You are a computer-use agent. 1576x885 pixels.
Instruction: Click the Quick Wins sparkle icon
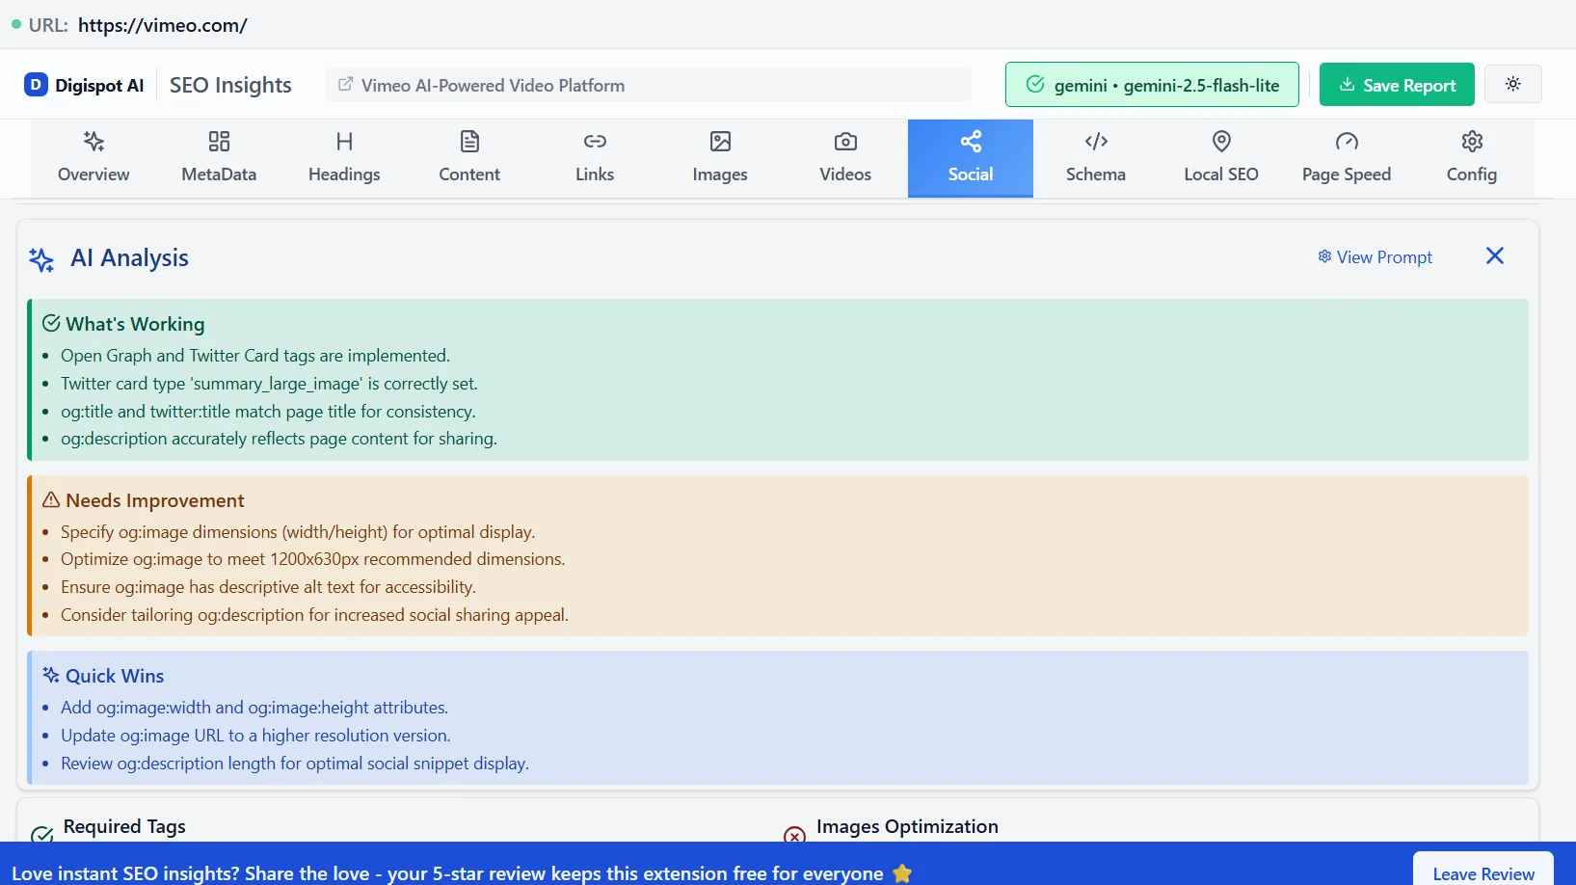tap(51, 675)
